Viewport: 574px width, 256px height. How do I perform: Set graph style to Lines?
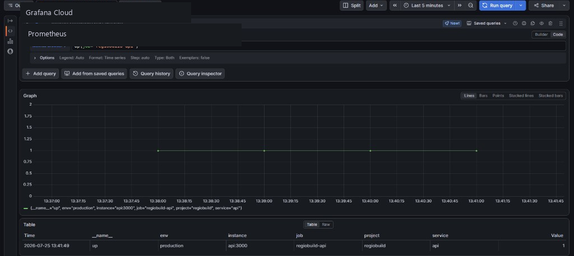tap(469, 96)
